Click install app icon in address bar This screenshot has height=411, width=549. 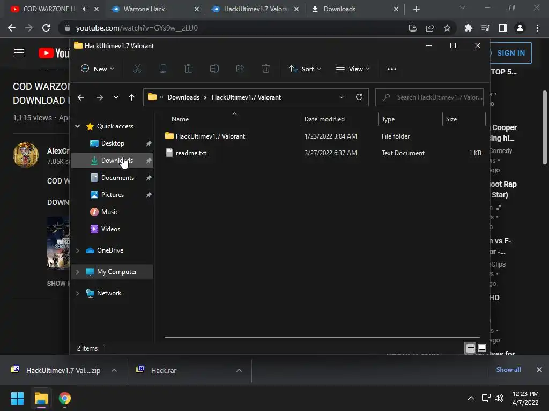[x=412, y=28]
